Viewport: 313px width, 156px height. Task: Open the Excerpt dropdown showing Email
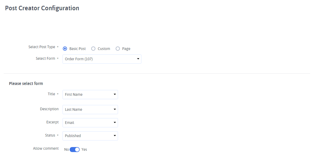(x=90, y=123)
